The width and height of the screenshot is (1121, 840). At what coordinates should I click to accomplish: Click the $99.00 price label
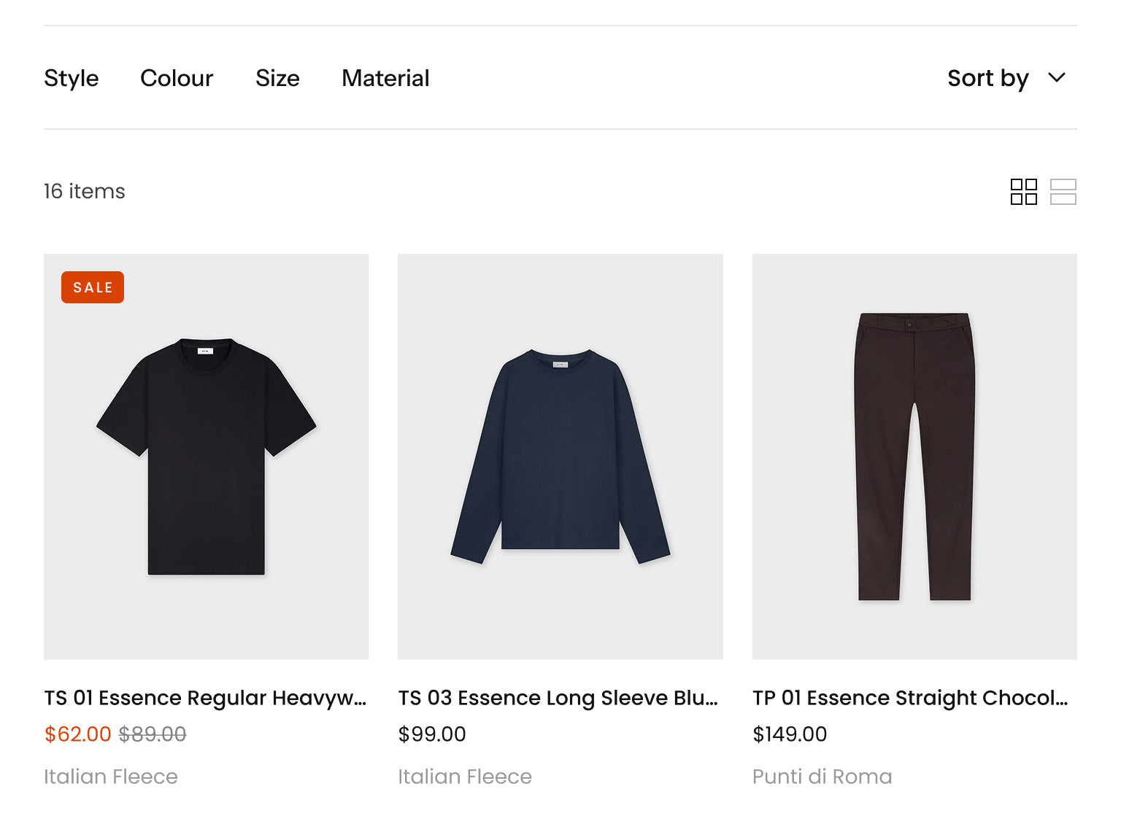tap(432, 734)
